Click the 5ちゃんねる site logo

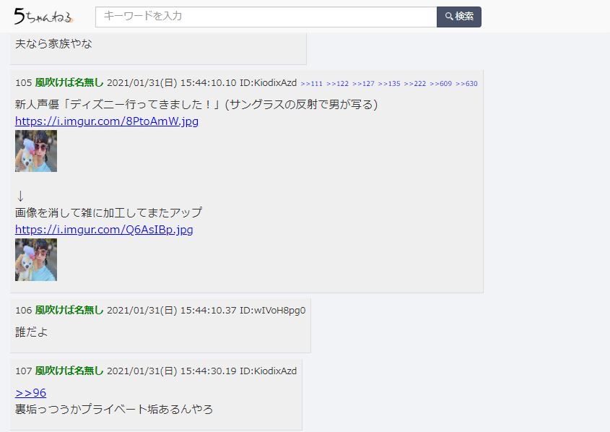click(43, 17)
